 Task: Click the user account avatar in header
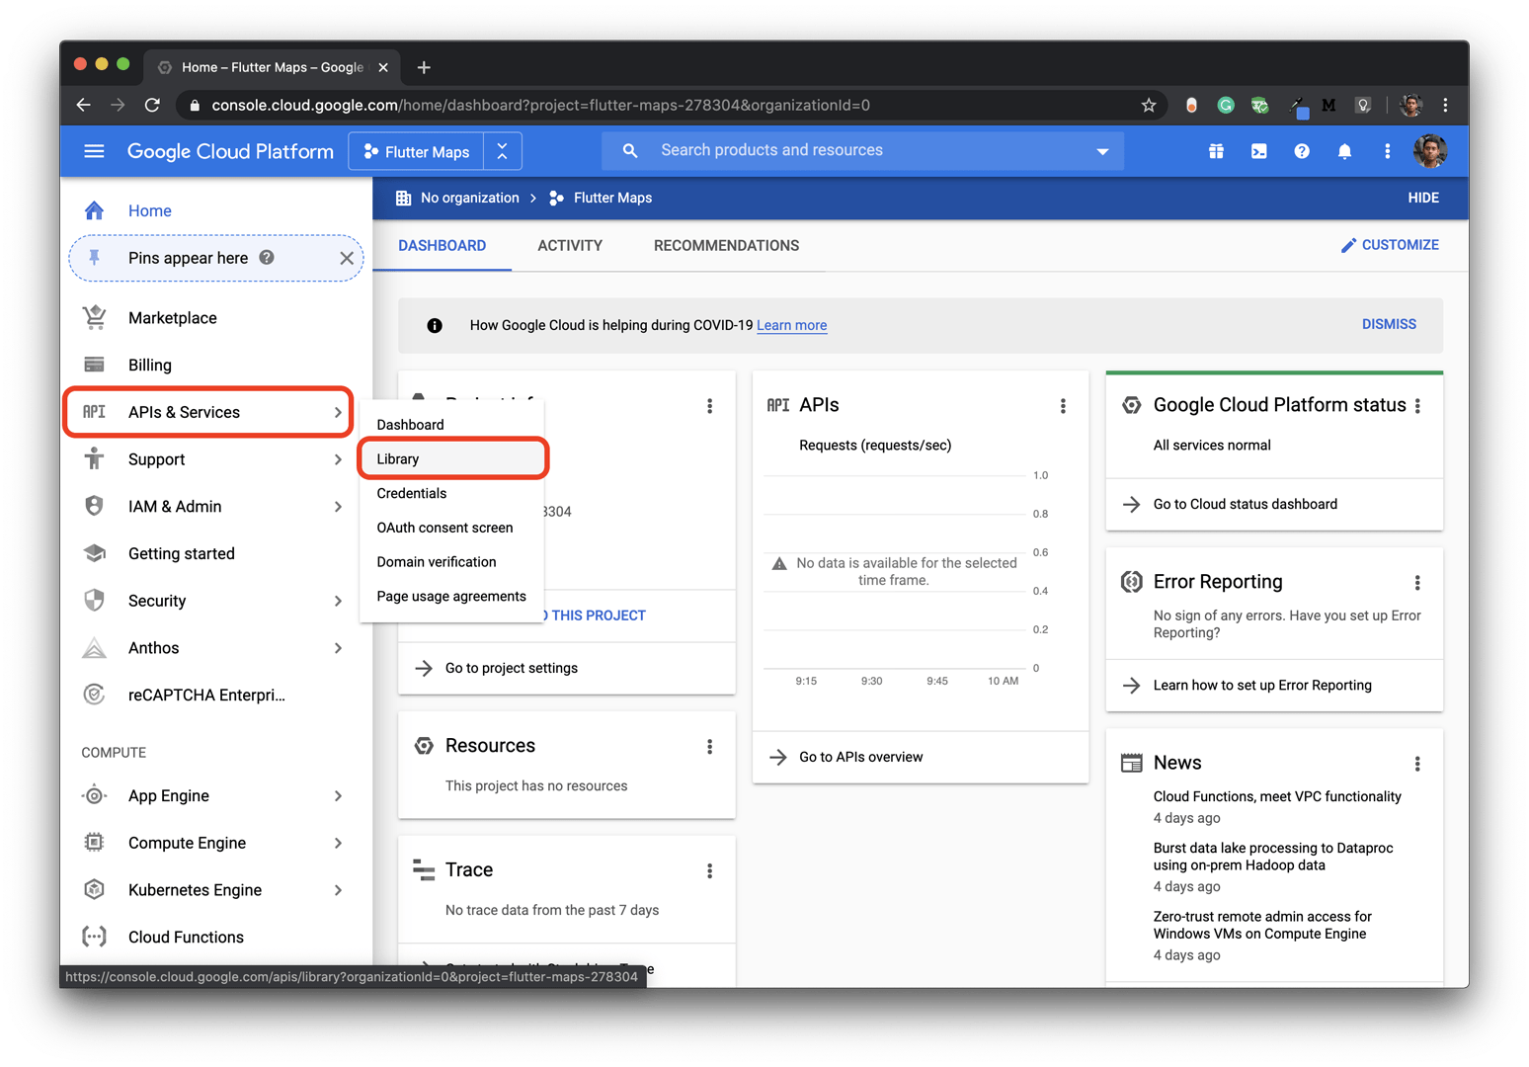[x=1429, y=151]
